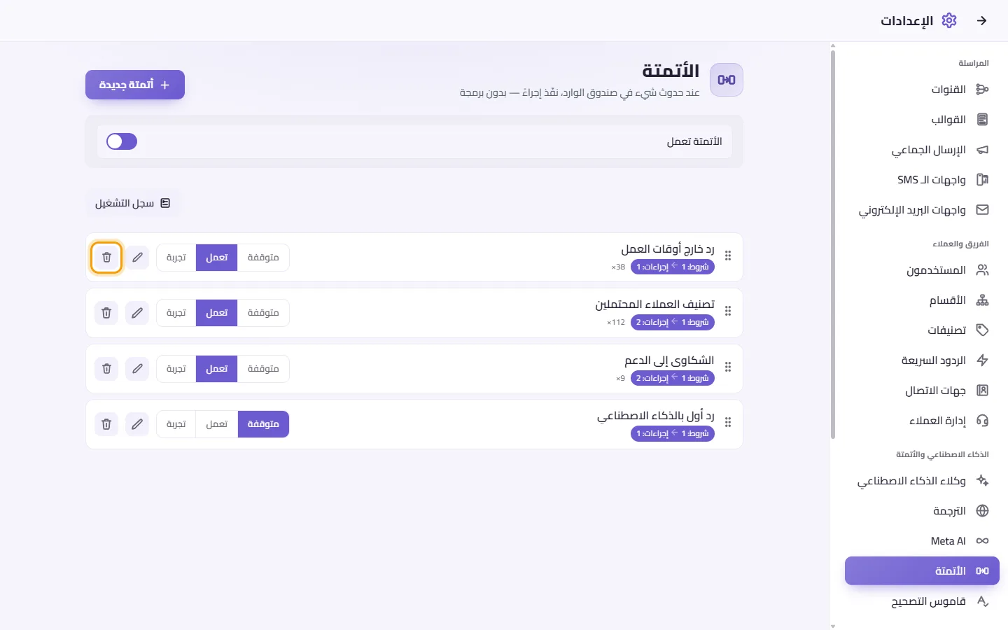Viewport: 1008px width, 630px height.
Task: Set 'رد خارج أوقات العمل' to متوقفة
Action: 263,258
